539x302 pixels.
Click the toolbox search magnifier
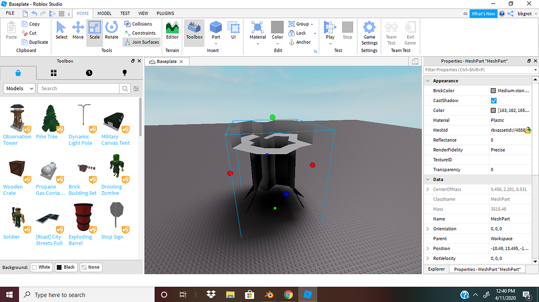(125, 89)
